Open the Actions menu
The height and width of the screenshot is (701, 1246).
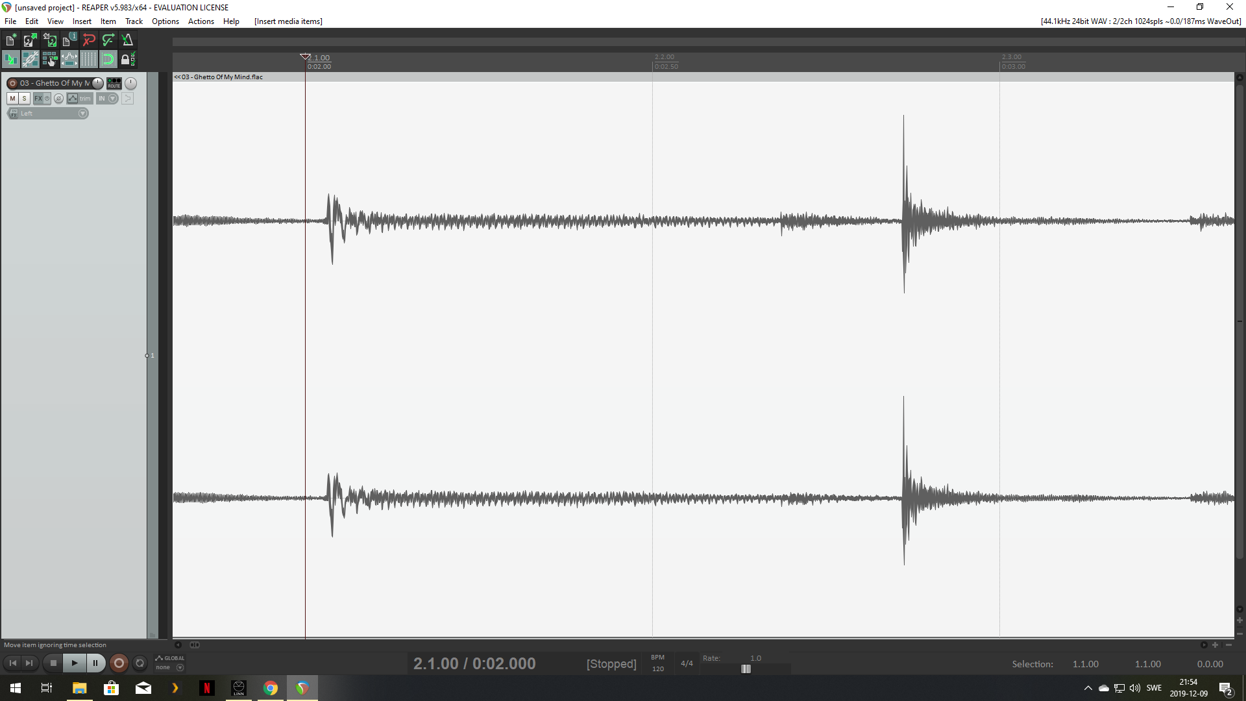201,21
